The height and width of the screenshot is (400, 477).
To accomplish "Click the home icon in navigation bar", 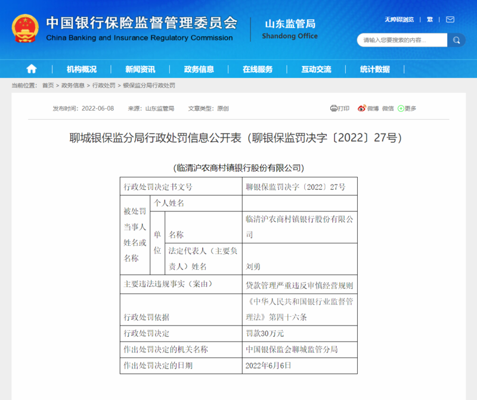I will (x=32, y=69).
